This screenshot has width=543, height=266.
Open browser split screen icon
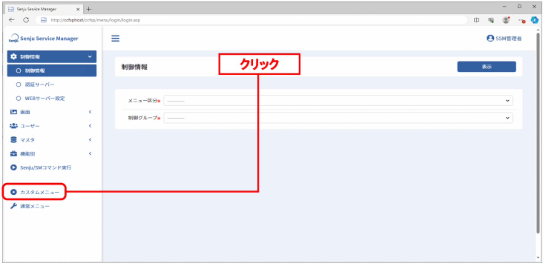coord(477,20)
